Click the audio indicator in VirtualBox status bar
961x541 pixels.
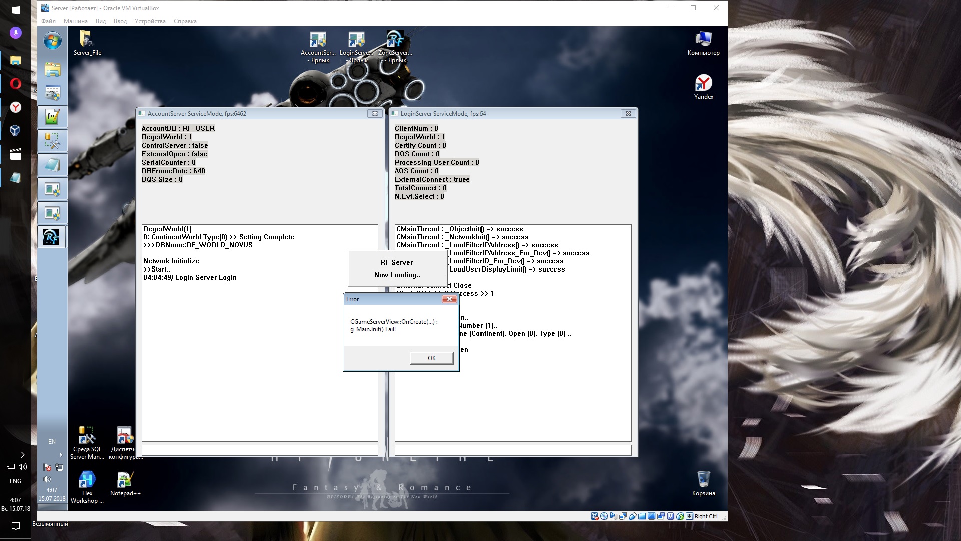[613, 516]
